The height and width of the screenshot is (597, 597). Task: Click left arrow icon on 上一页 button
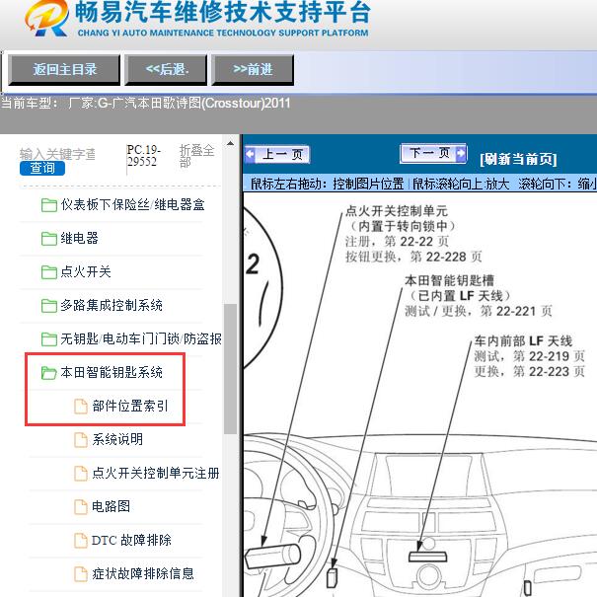pyautogui.click(x=250, y=155)
